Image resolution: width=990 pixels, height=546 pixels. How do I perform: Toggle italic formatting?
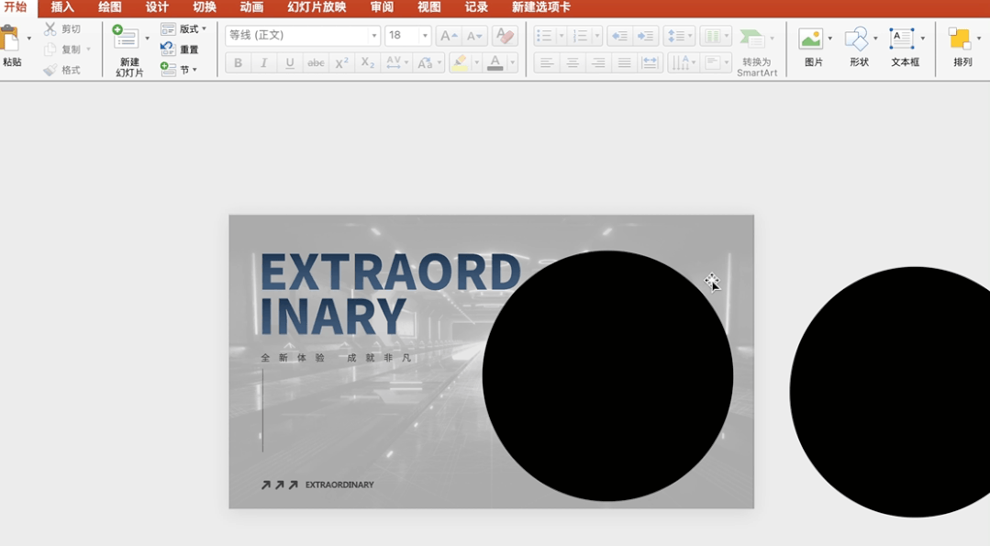tap(264, 62)
